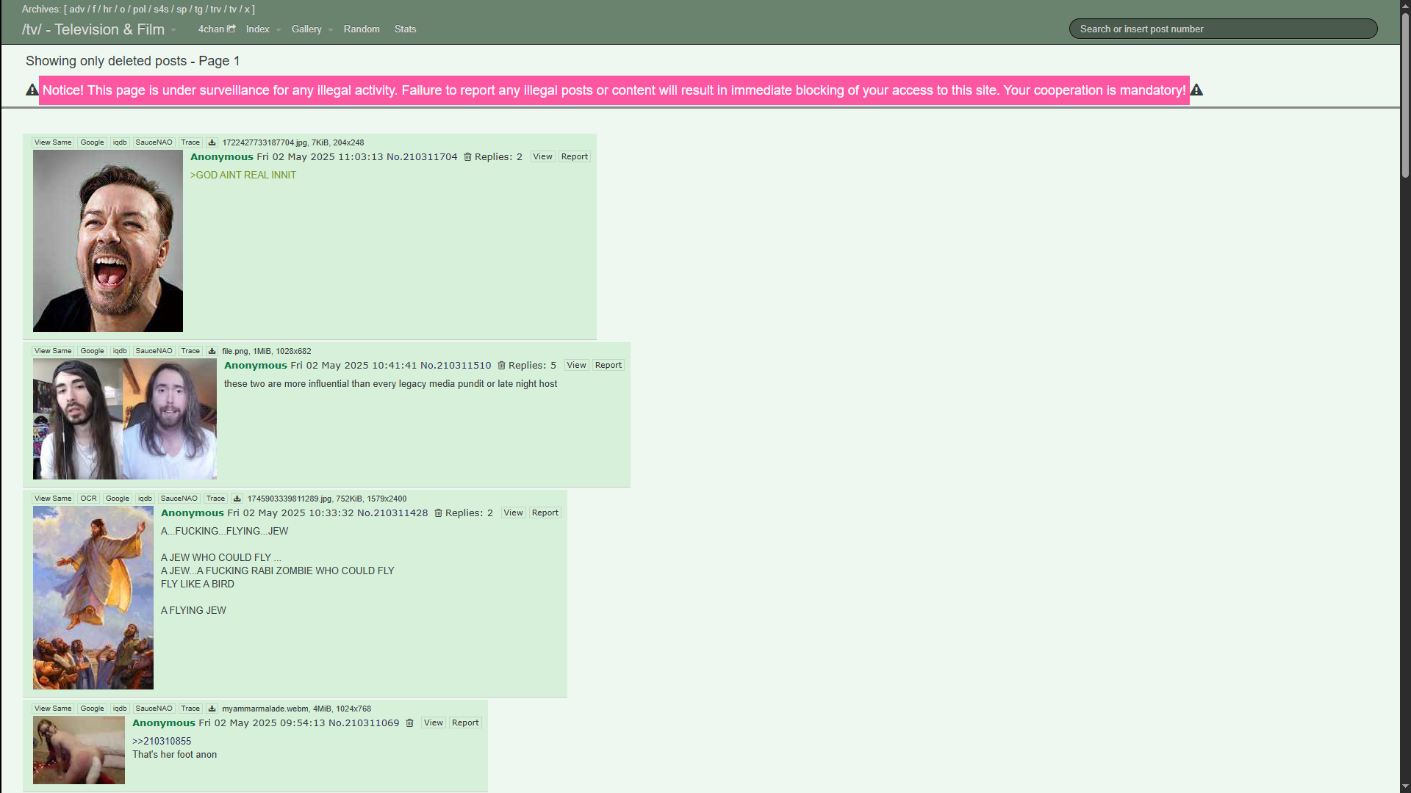
Task: Open the s4s archive link
Action: click(x=161, y=10)
